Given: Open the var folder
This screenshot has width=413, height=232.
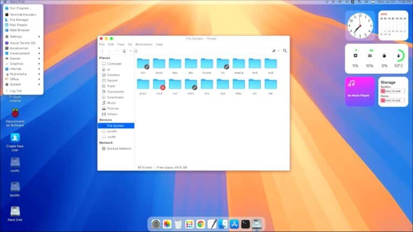Looking at the screenshot, I should pyautogui.click(x=270, y=84).
